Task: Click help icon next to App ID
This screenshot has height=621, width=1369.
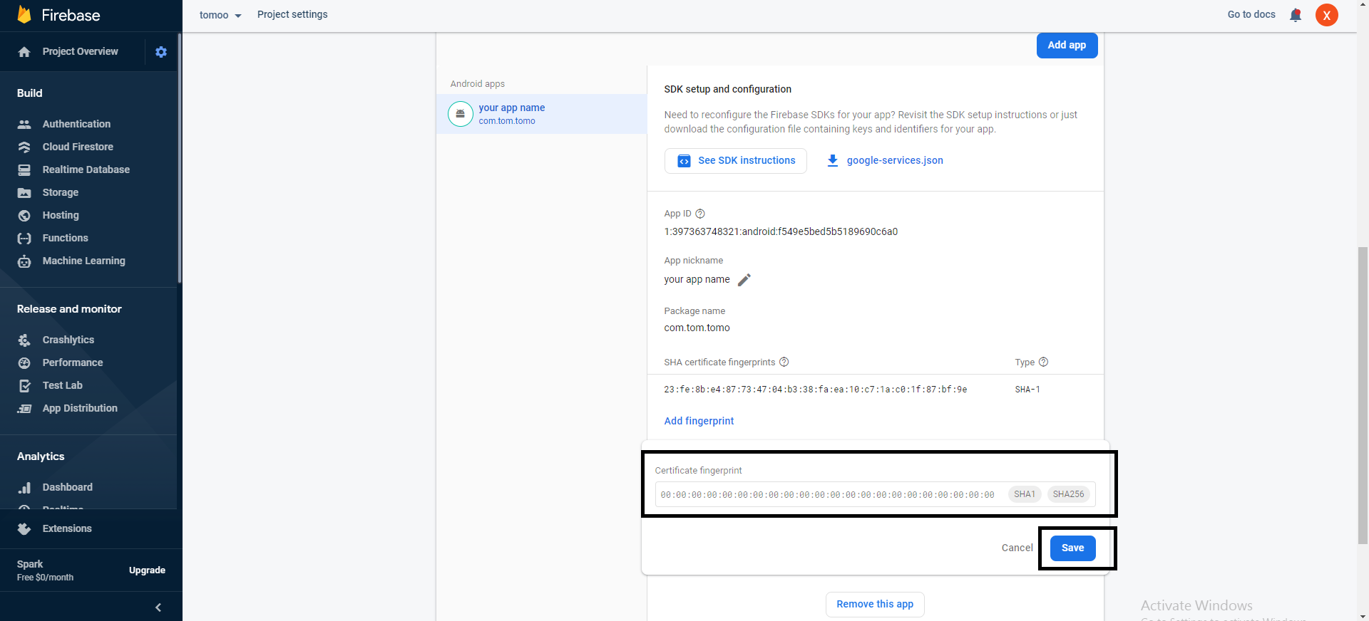Action: (x=700, y=214)
